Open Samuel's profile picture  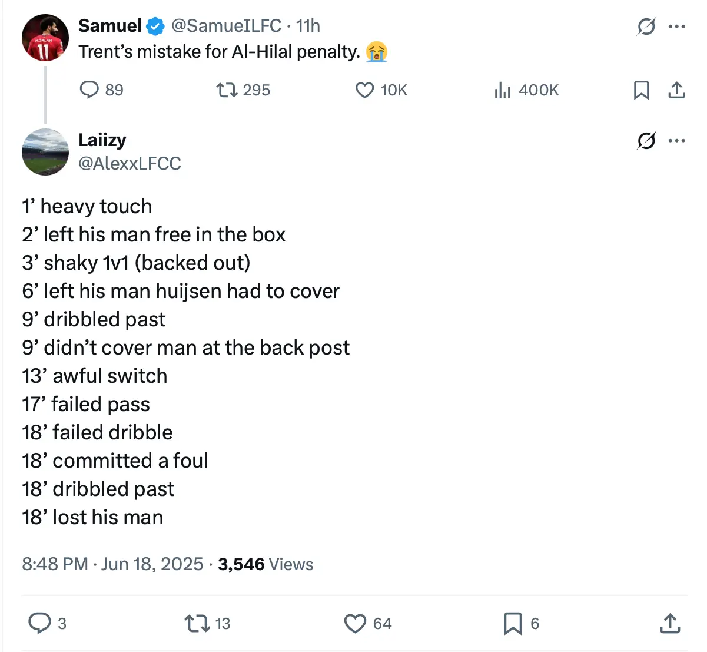coord(45,38)
